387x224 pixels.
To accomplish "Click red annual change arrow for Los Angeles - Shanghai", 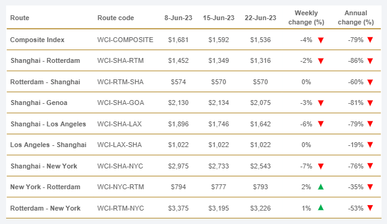I will click(x=370, y=145).
